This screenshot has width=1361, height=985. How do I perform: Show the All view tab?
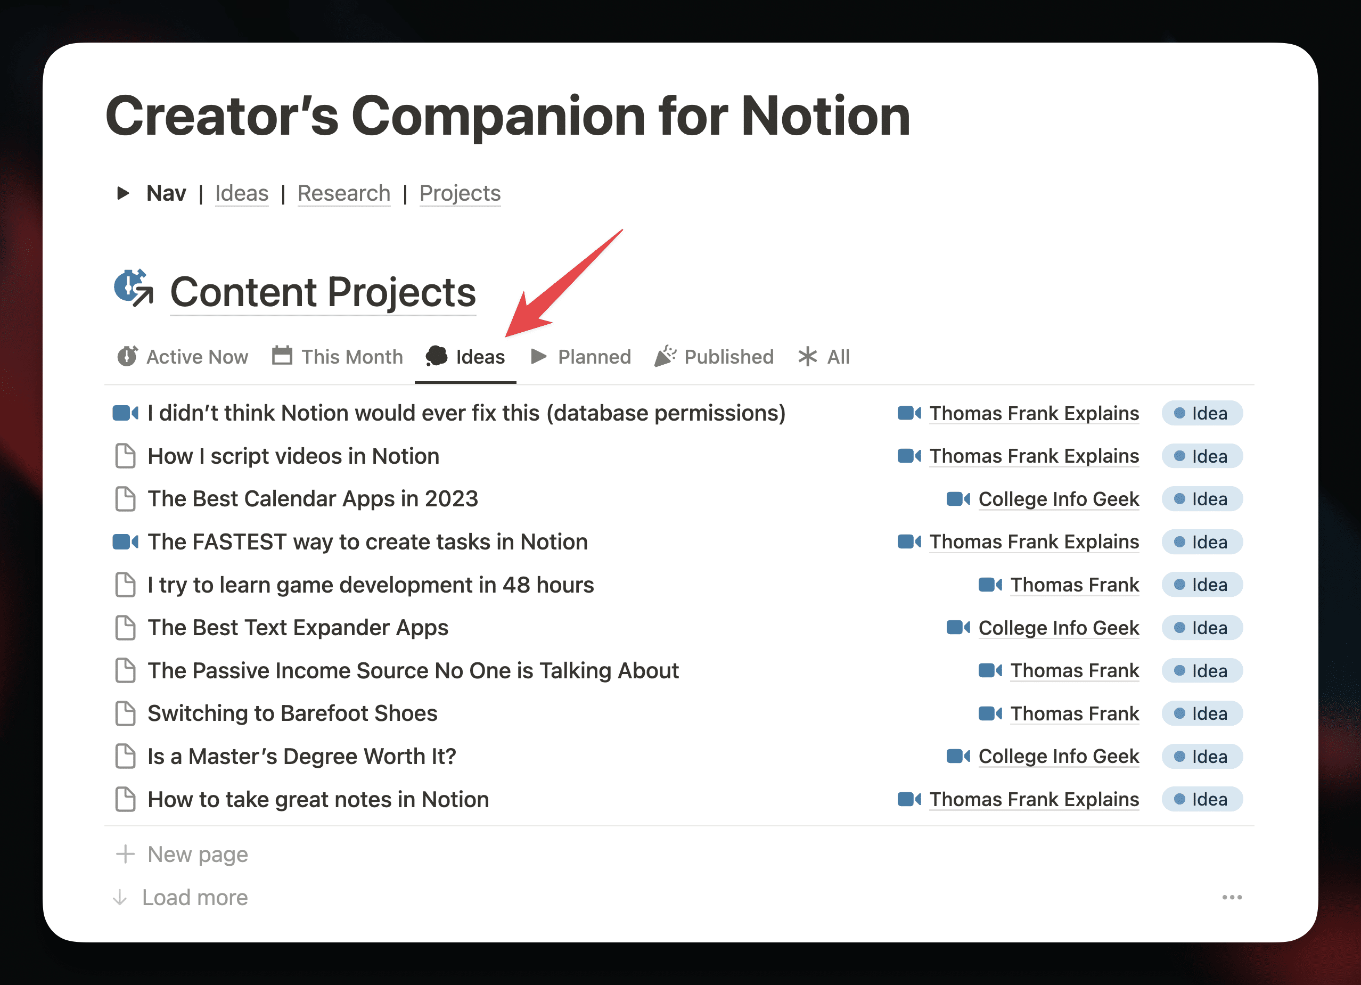tap(824, 357)
